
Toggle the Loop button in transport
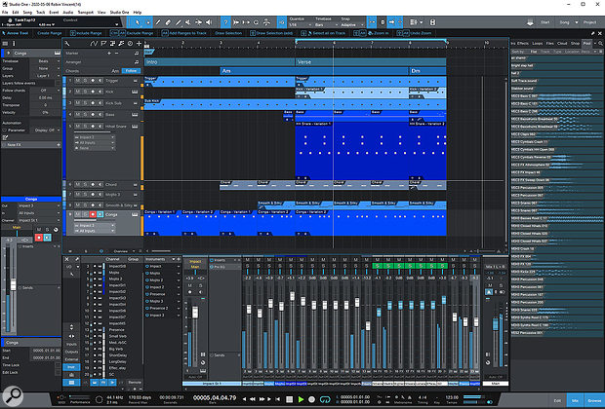click(x=325, y=399)
